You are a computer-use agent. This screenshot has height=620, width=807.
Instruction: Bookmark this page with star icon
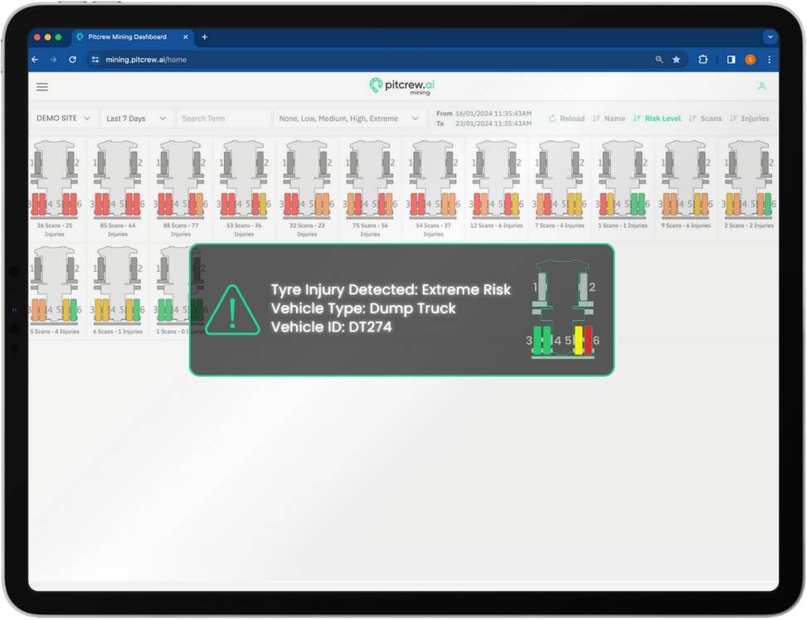point(676,60)
